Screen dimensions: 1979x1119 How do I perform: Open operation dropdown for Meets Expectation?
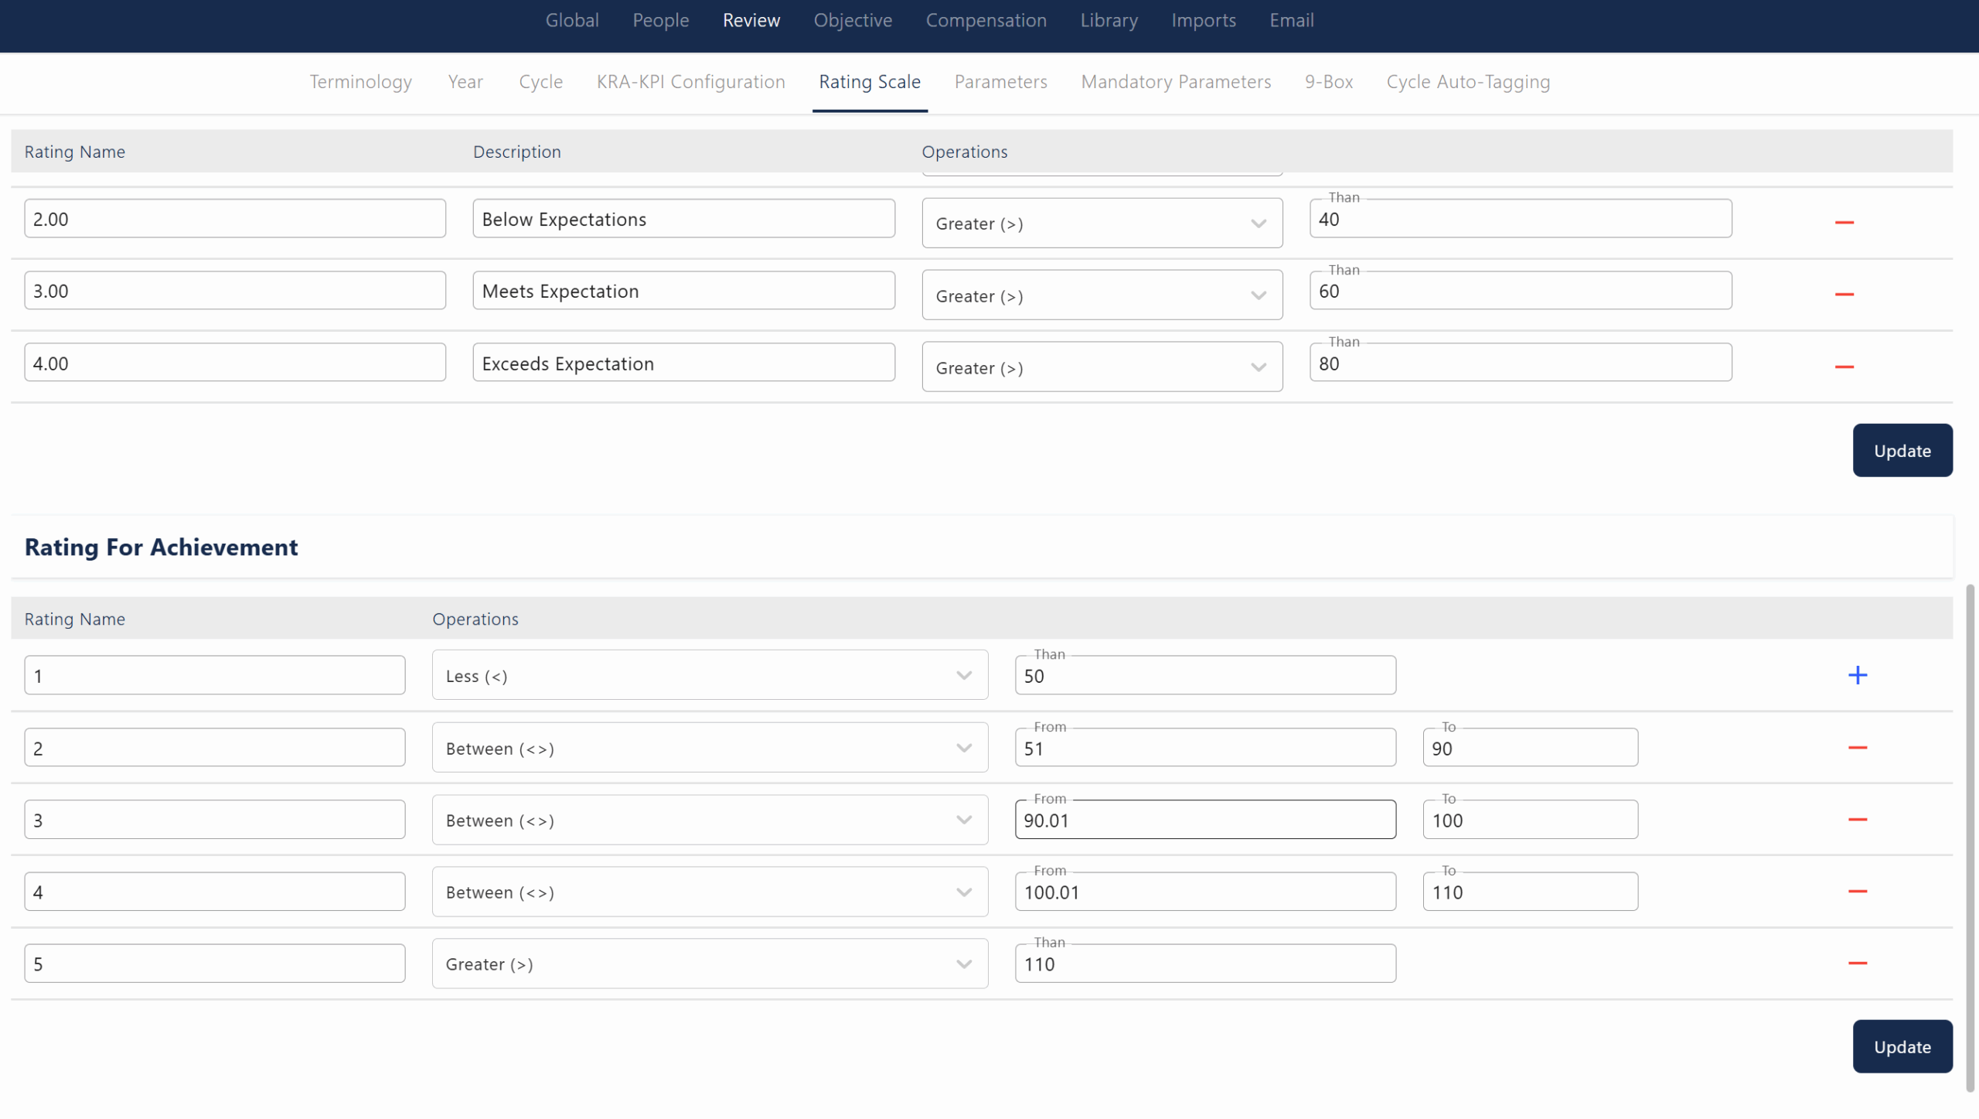tap(1102, 295)
